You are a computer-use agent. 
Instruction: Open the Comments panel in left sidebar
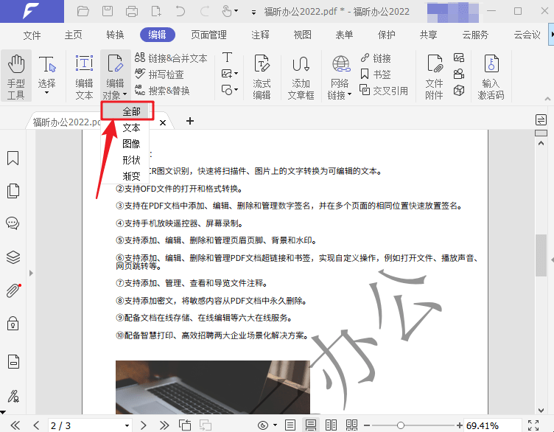(13, 223)
